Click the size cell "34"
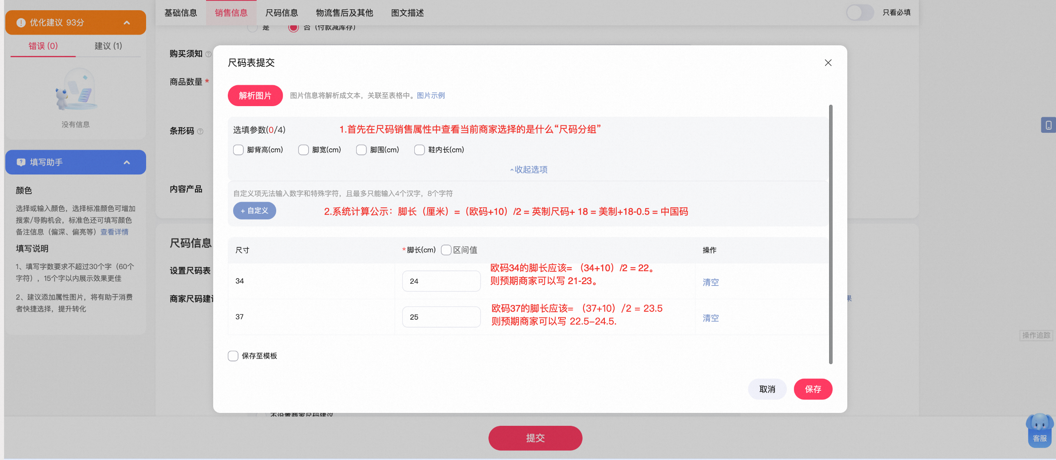The height and width of the screenshot is (460, 1056). 240,281
